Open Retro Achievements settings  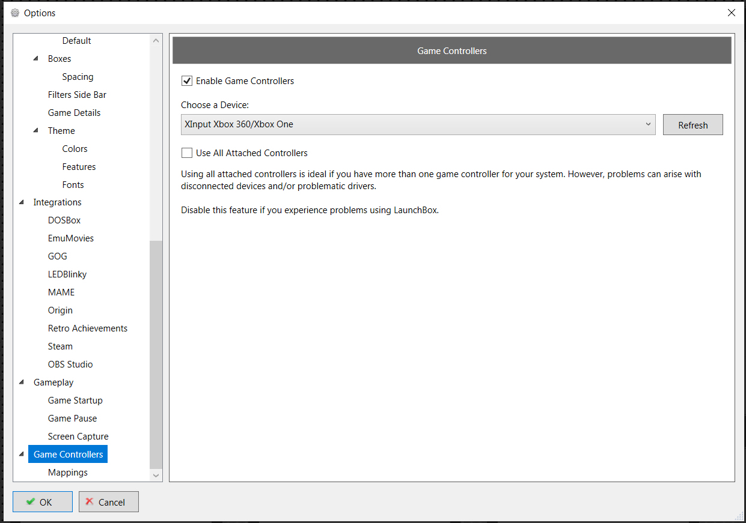point(88,328)
